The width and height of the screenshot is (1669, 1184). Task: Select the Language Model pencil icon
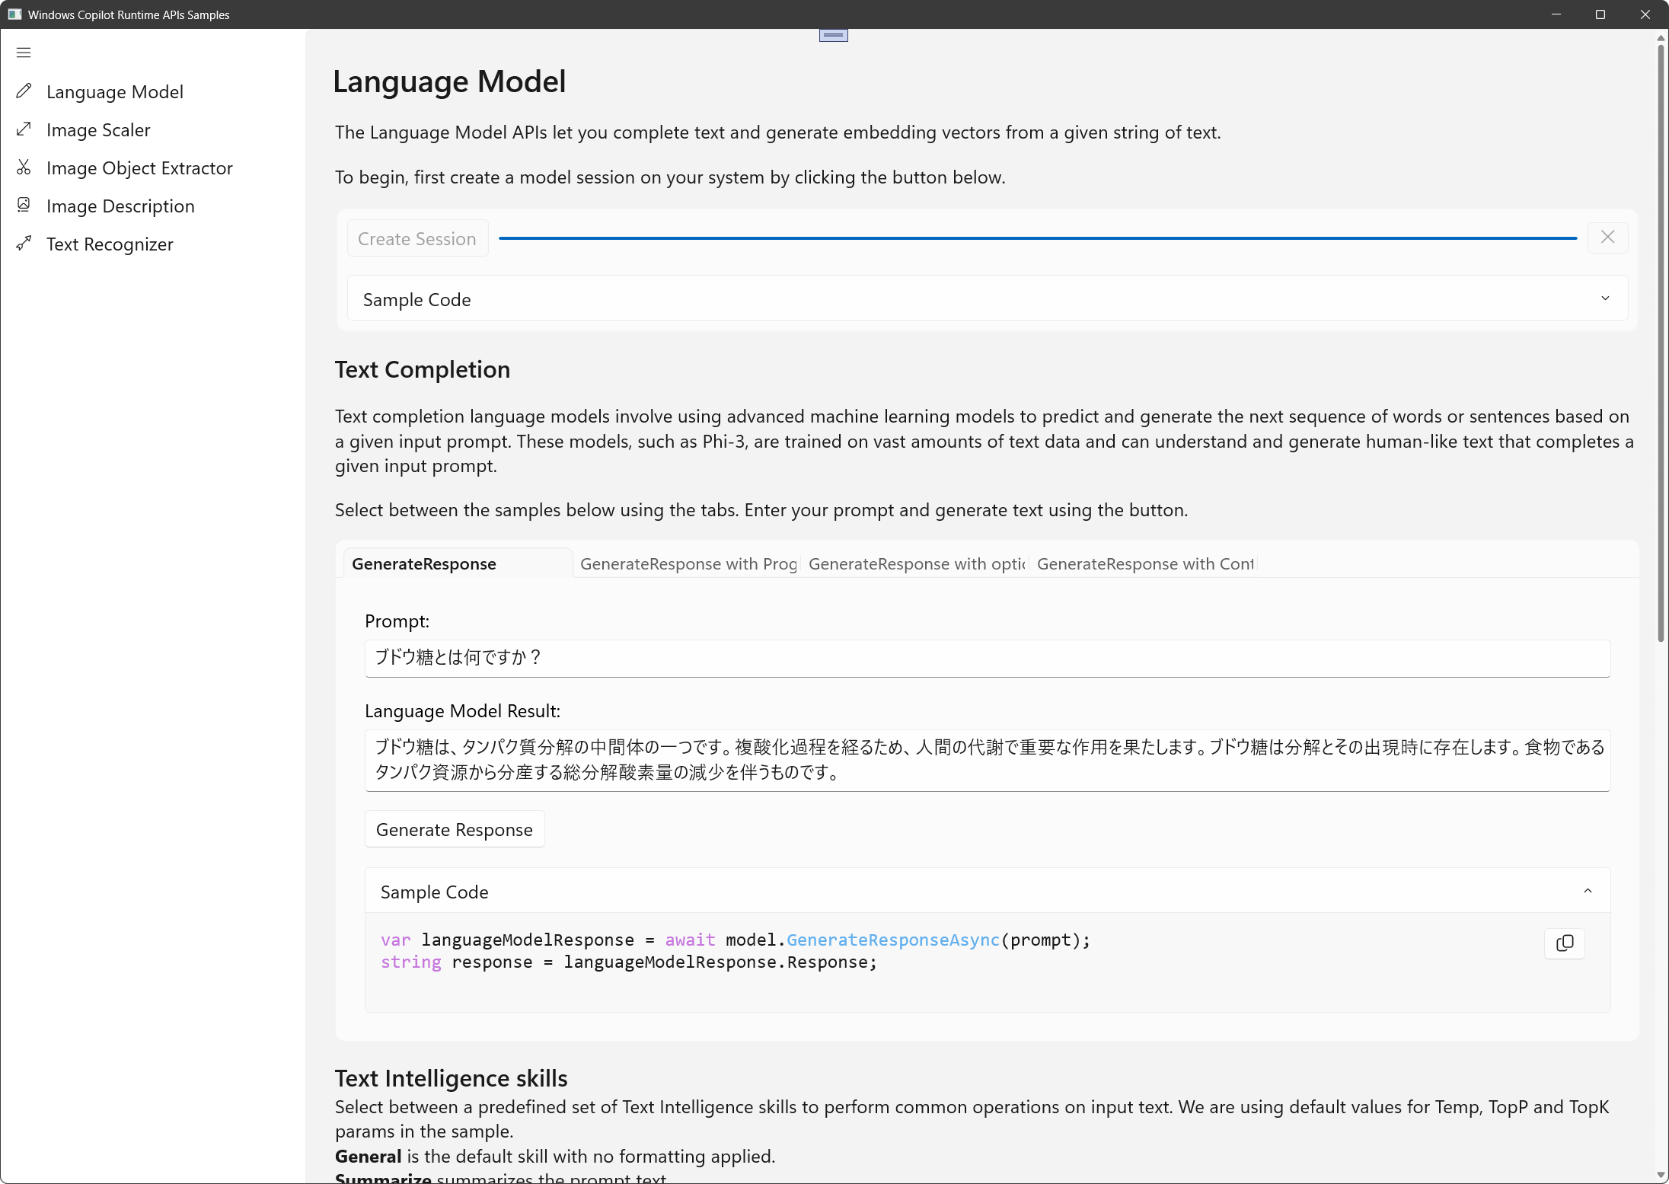24,91
